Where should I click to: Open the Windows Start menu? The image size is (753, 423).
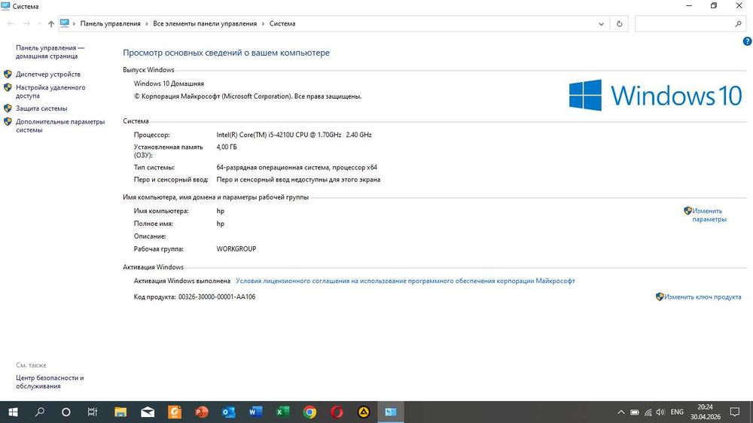coord(13,412)
